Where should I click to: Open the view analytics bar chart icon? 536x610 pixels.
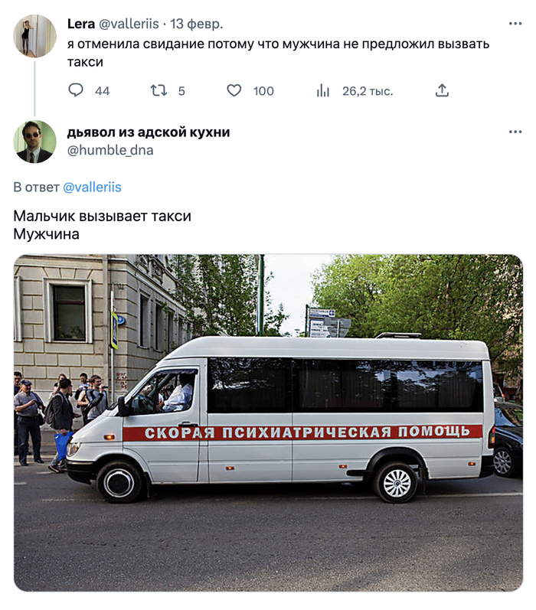(322, 90)
